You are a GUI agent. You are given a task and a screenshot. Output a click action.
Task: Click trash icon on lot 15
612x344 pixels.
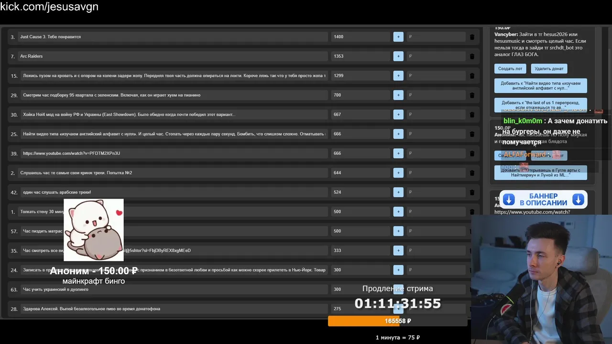pyautogui.click(x=472, y=75)
